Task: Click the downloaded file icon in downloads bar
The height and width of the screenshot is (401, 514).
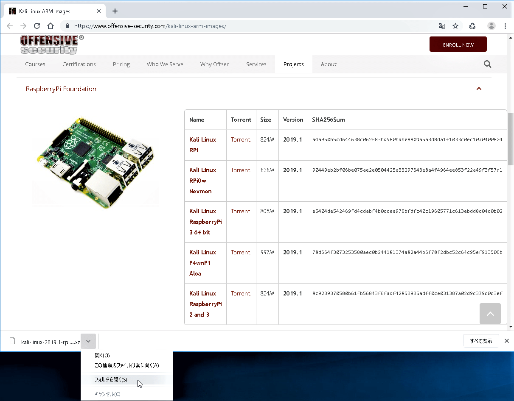Action: pos(12,341)
